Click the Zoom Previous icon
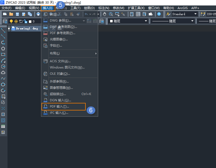Image resolution: width=216 pixels, height=168 pixels. [123, 14]
